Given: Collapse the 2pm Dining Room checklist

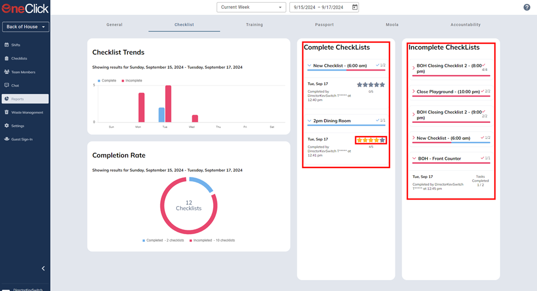Looking at the screenshot, I should tap(309, 121).
